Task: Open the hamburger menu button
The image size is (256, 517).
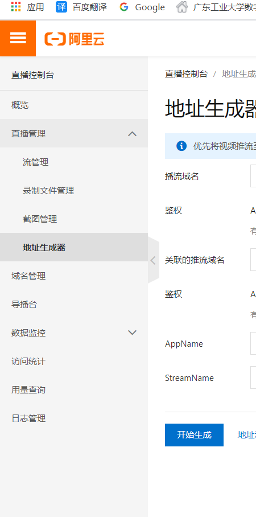Action: pos(18,38)
